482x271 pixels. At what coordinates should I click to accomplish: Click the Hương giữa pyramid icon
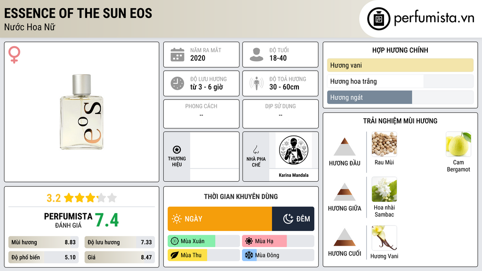[x=345, y=192]
